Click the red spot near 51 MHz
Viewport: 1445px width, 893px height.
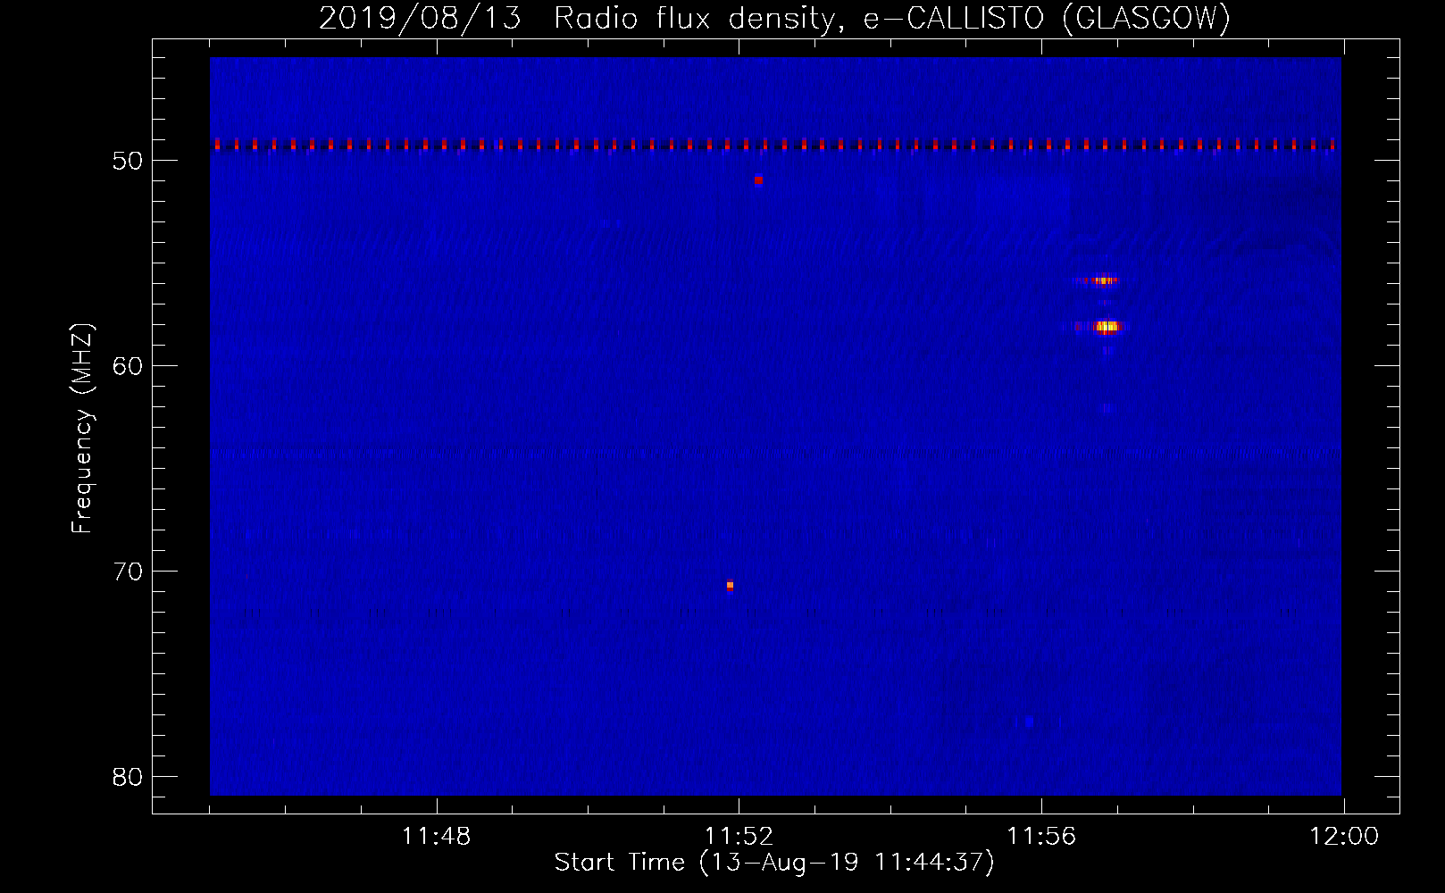tap(758, 179)
